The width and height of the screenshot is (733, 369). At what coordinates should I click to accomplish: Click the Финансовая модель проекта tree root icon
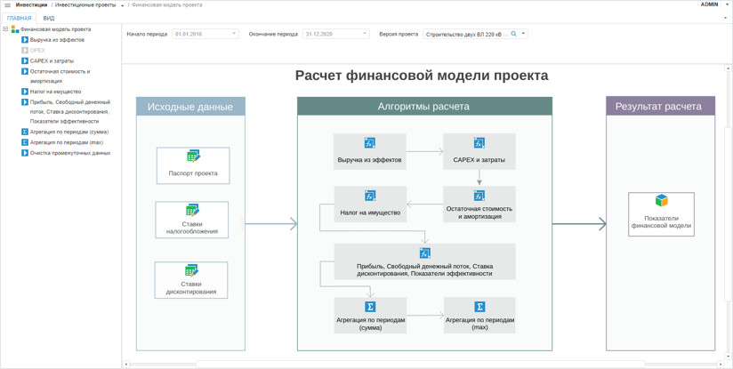point(15,29)
